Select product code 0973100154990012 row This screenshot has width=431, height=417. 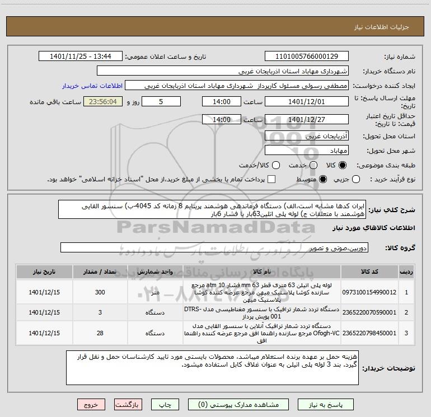[215, 292]
